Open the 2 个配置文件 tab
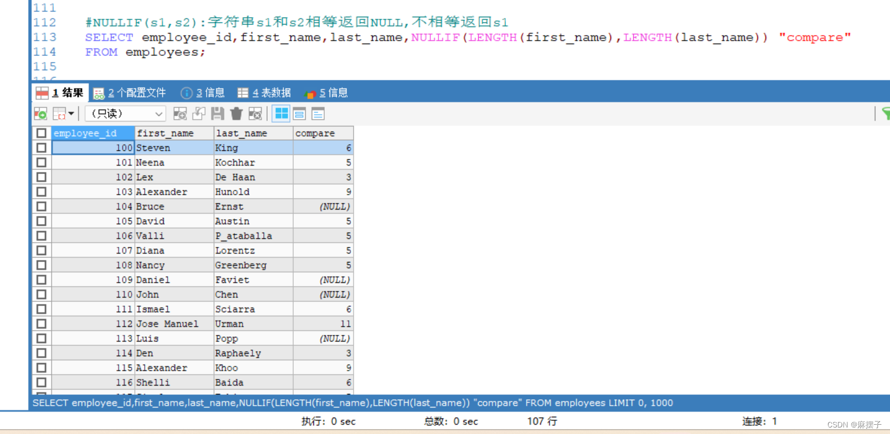This screenshot has width=890, height=434. coord(129,93)
